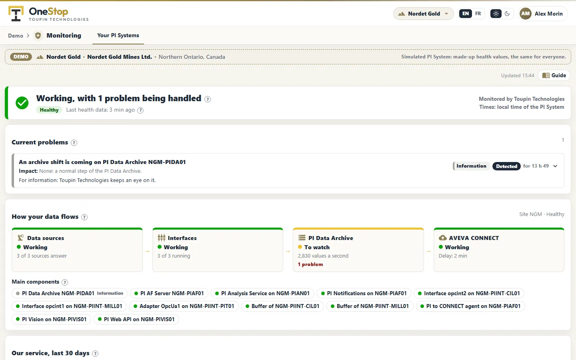
Task: Go to Demo in the breadcrumb
Action: [16, 36]
